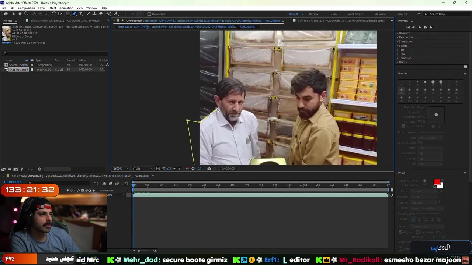The image size is (472, 265).
Task: Switch to Effect Controls tab
Action: coord(65,21)
